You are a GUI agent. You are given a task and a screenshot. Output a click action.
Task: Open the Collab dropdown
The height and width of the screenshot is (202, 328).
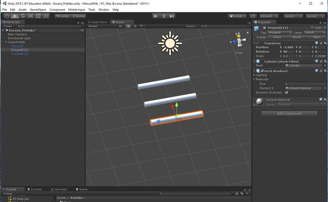click(x=237, y=16)
